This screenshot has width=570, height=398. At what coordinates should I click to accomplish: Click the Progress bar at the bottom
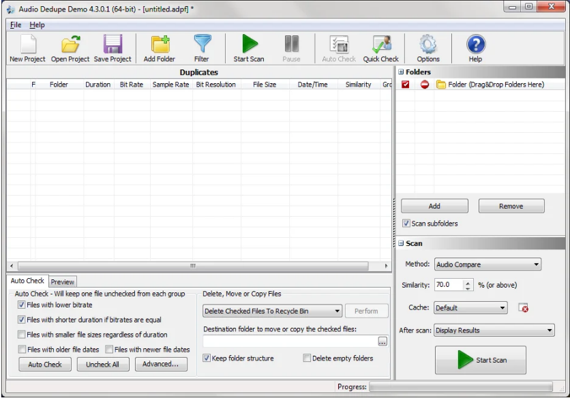461,386
